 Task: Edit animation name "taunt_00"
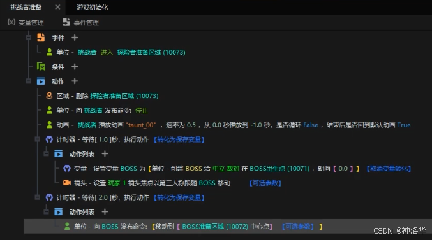pyautogui.click(x=141, y=125)
